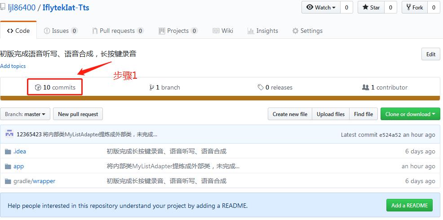Click the Watch eye icon
The height and width of the screenshot is (220, 443).
tap(310, 7)
